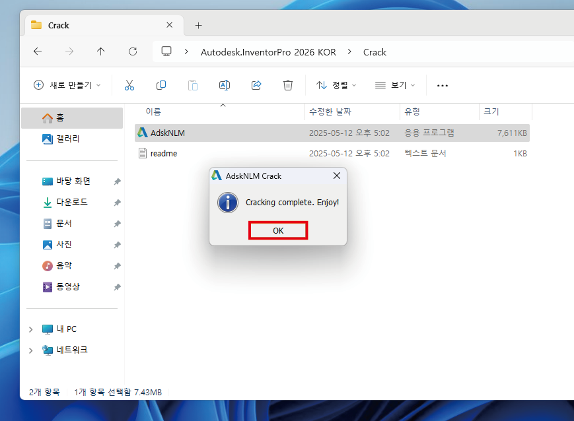Close the AdskNLM Crack dialog with X

pos(337,176)
